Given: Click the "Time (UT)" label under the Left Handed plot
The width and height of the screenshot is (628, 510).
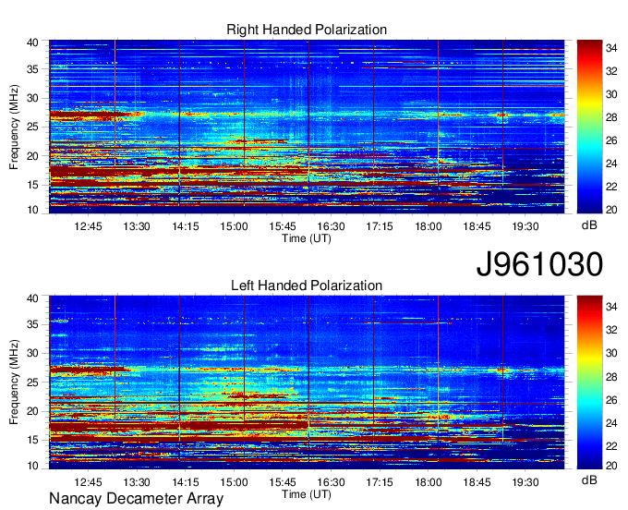Looking at the screenshot, I should 307,494.
